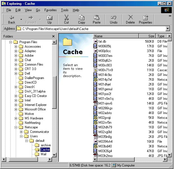Select the M02gvqji Netscape file icon

point(95,117)
